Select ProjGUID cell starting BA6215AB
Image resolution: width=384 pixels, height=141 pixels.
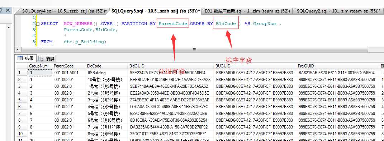[338, 73]
